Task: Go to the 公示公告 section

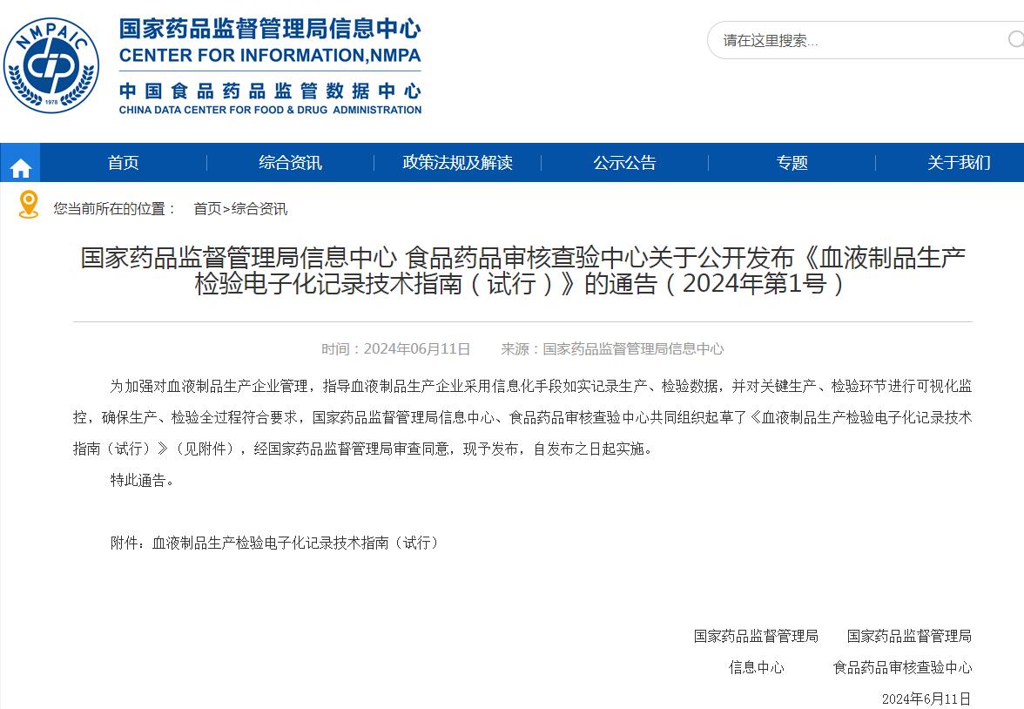Action: (624, 163)
